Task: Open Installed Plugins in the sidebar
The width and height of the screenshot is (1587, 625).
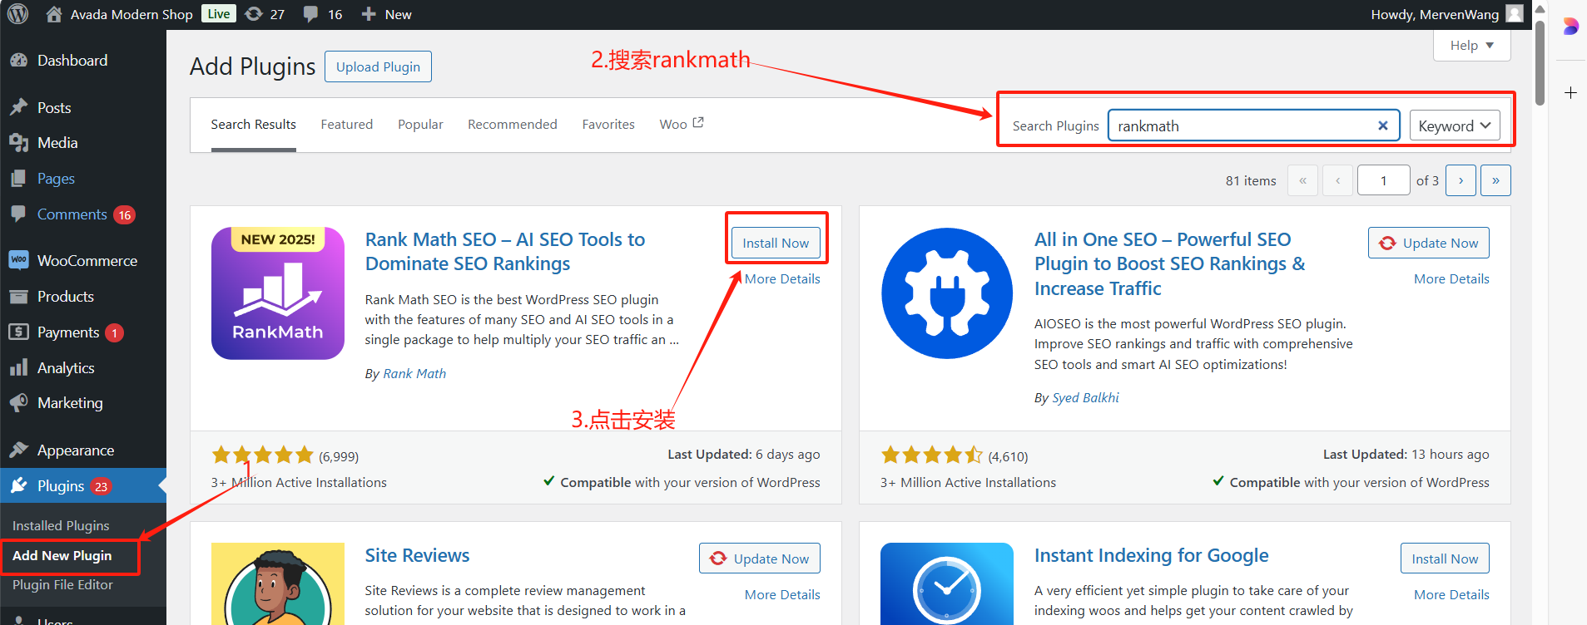Action: coord(61,525)
